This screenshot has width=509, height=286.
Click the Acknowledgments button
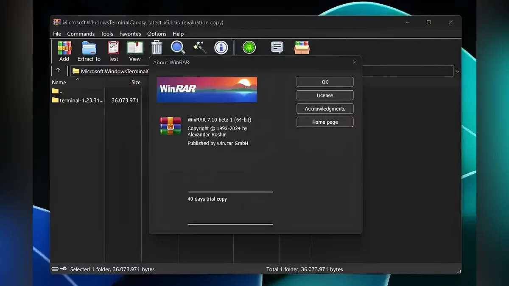(325, 109)
